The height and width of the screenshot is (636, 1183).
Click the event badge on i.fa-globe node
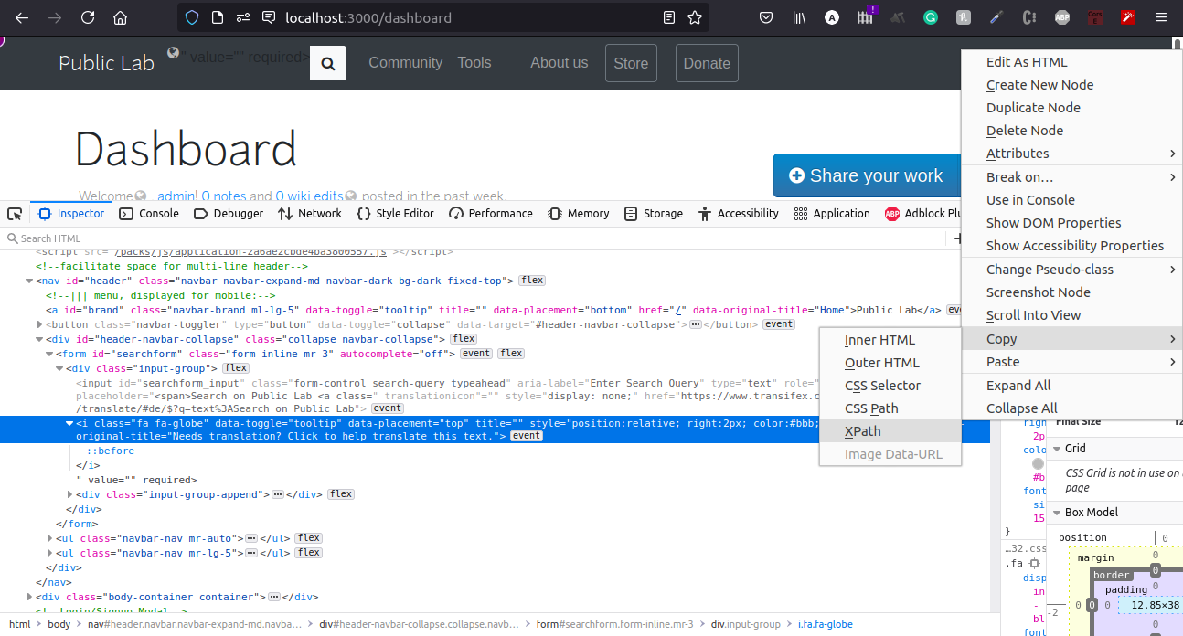pos(527,436)
